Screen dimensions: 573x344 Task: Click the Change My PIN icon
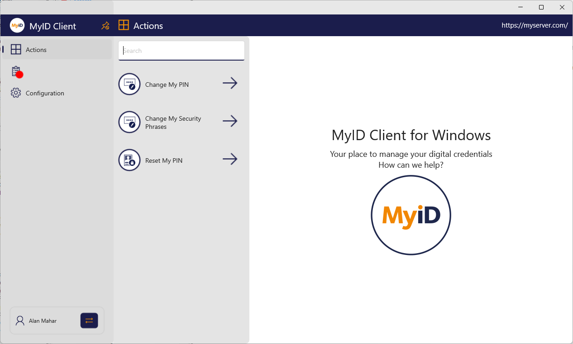coord(129,84)
